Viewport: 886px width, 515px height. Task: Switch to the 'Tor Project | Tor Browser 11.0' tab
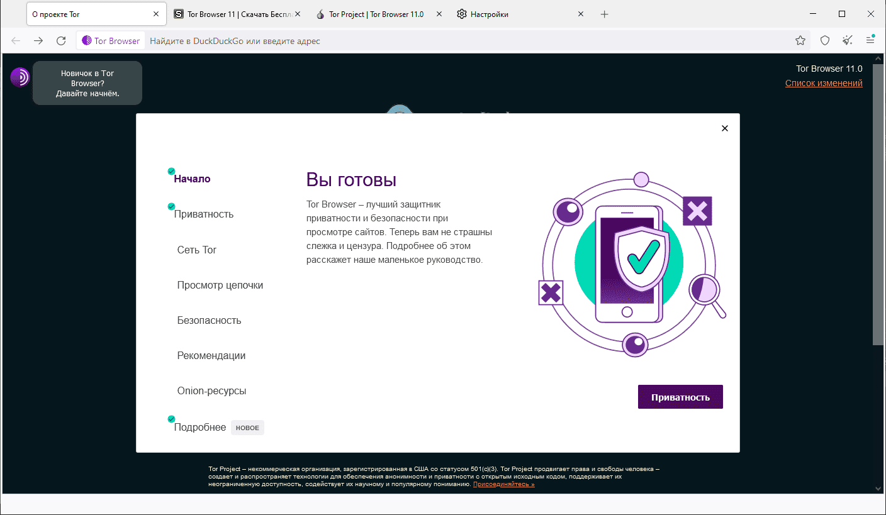coord(379,14)
